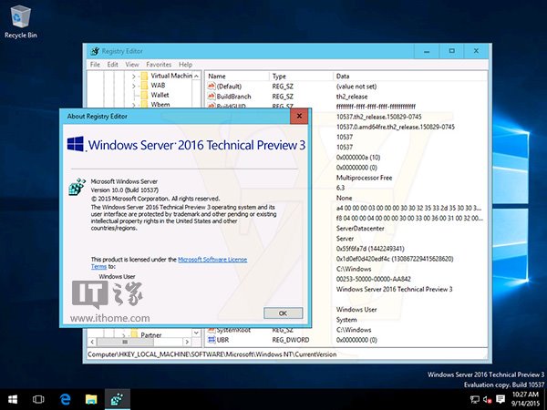The height and width of the screenshot is (410, 547).
Task: Click tree pane scroll up arrow
Action: 196,76
